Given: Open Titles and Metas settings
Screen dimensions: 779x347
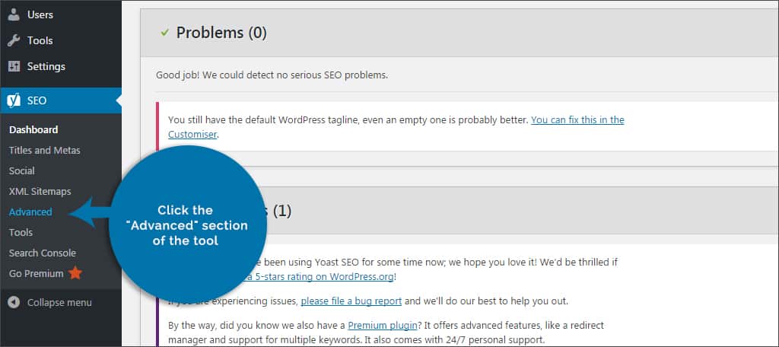Looking at the screenshot, I should 44,150.
